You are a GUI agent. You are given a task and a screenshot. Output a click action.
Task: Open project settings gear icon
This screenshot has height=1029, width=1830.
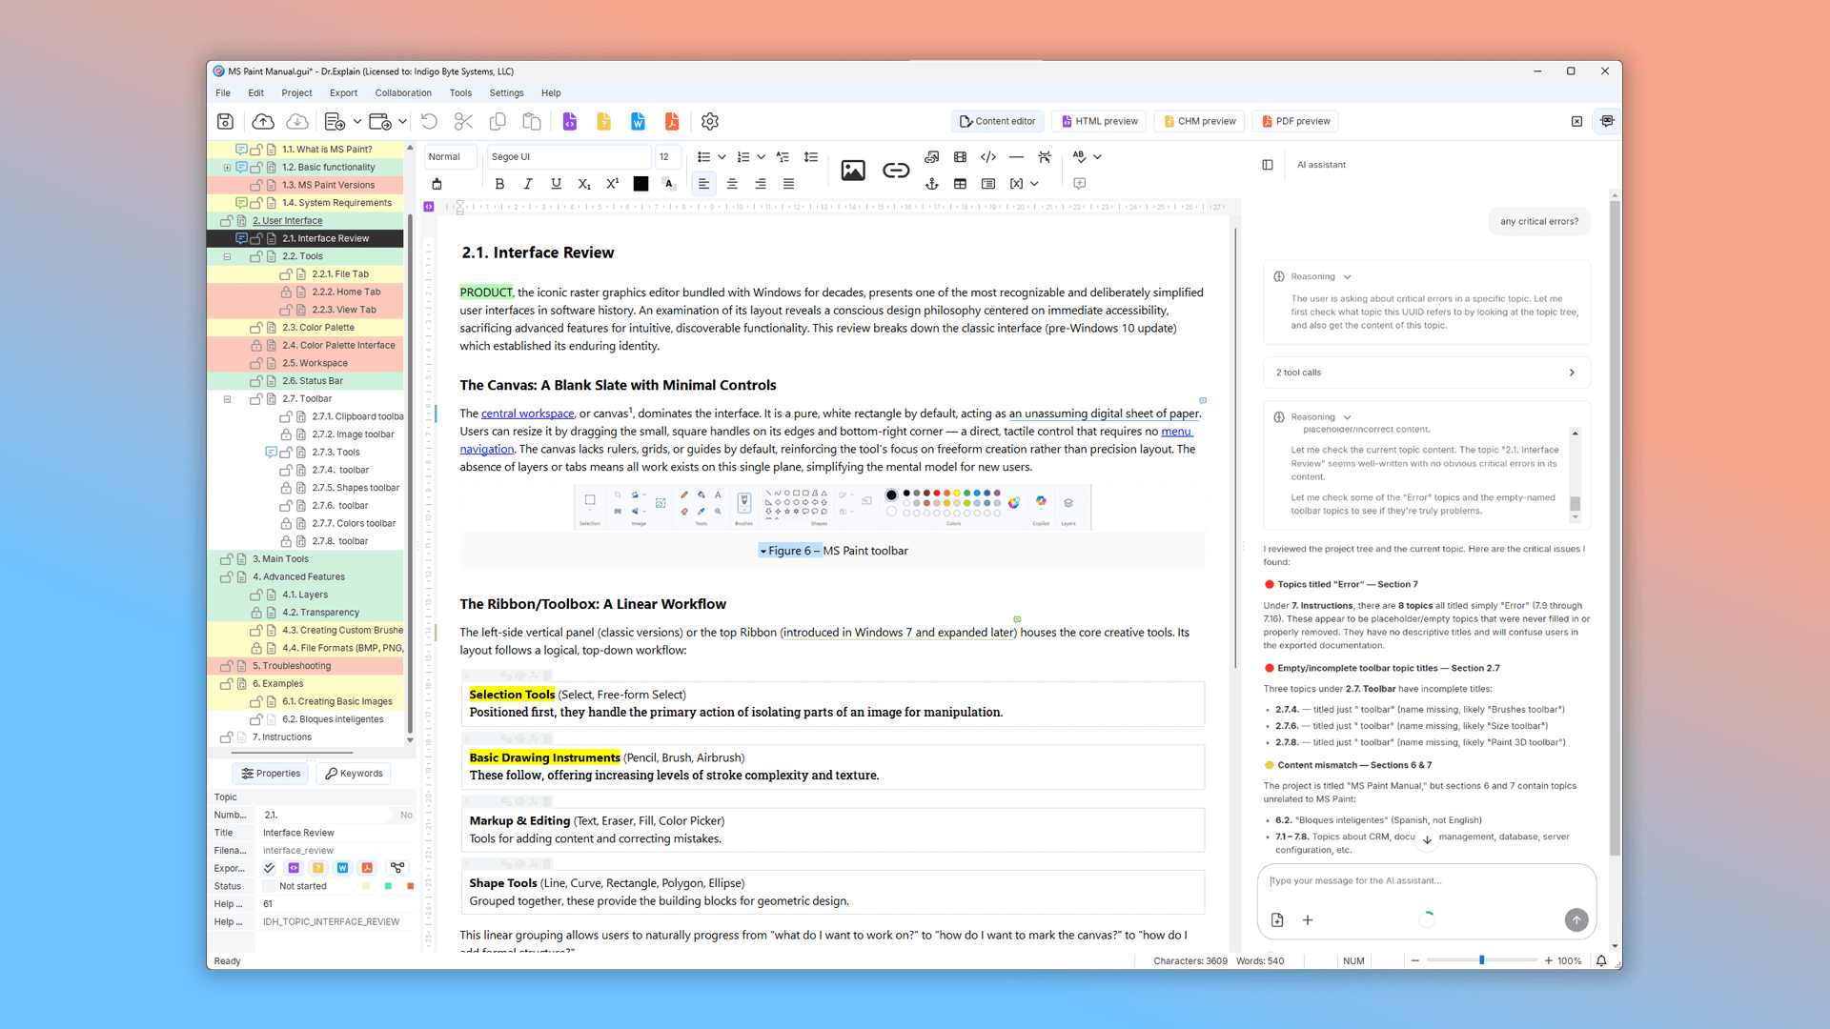[710, 121]
